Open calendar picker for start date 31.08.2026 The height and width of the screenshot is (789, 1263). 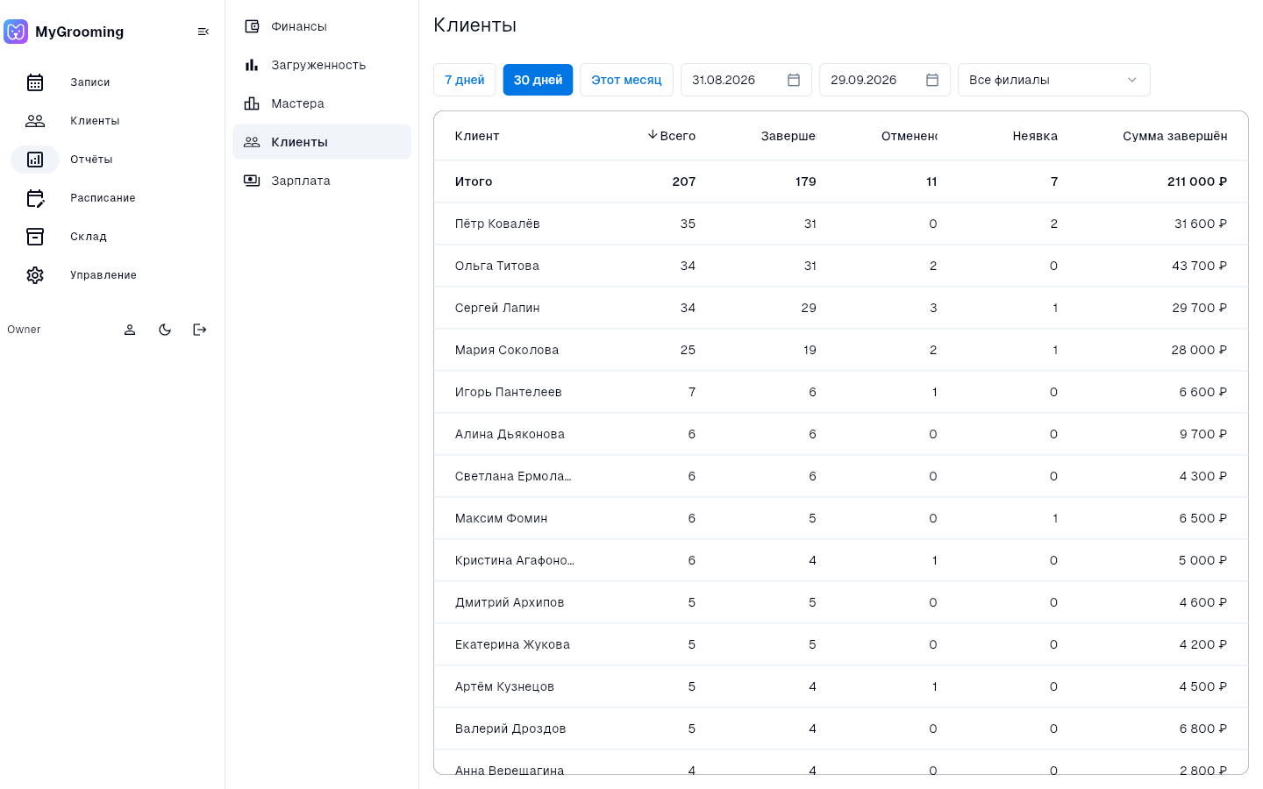[794, 80]
